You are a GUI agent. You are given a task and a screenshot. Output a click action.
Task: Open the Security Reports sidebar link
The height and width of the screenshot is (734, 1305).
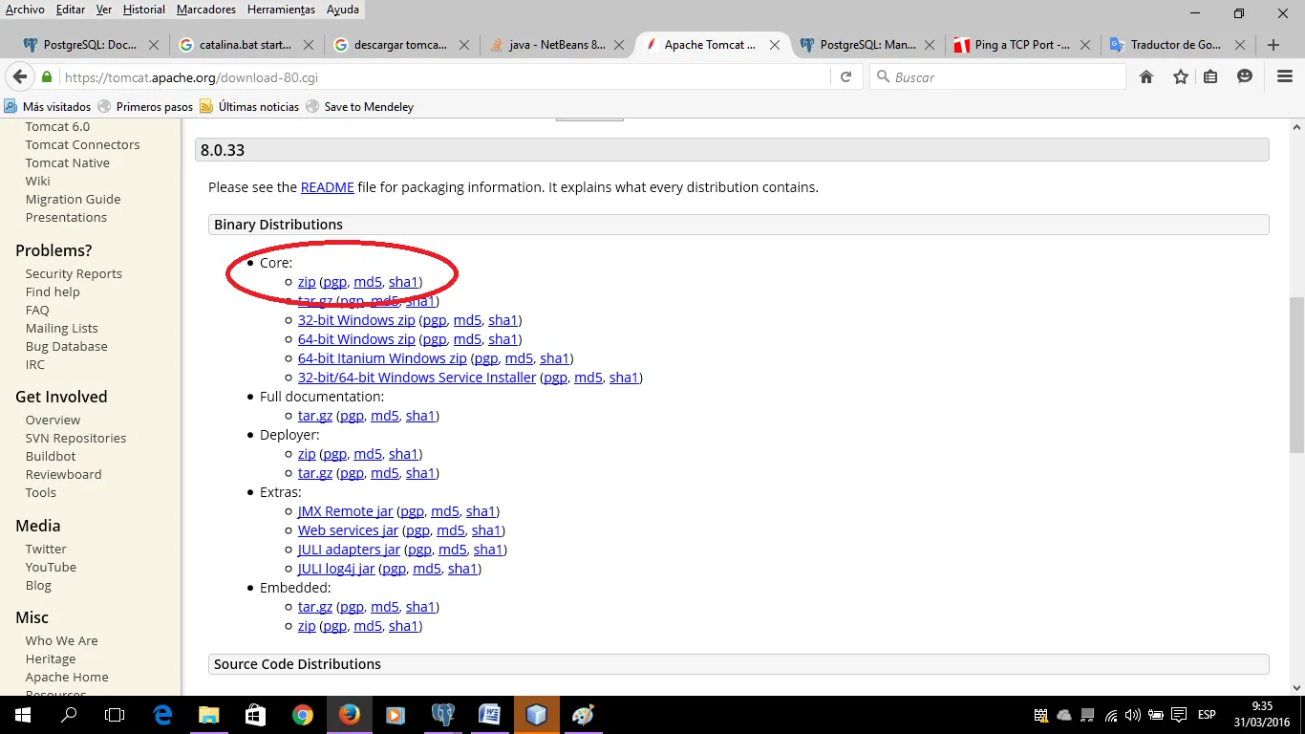pos(74,274)
